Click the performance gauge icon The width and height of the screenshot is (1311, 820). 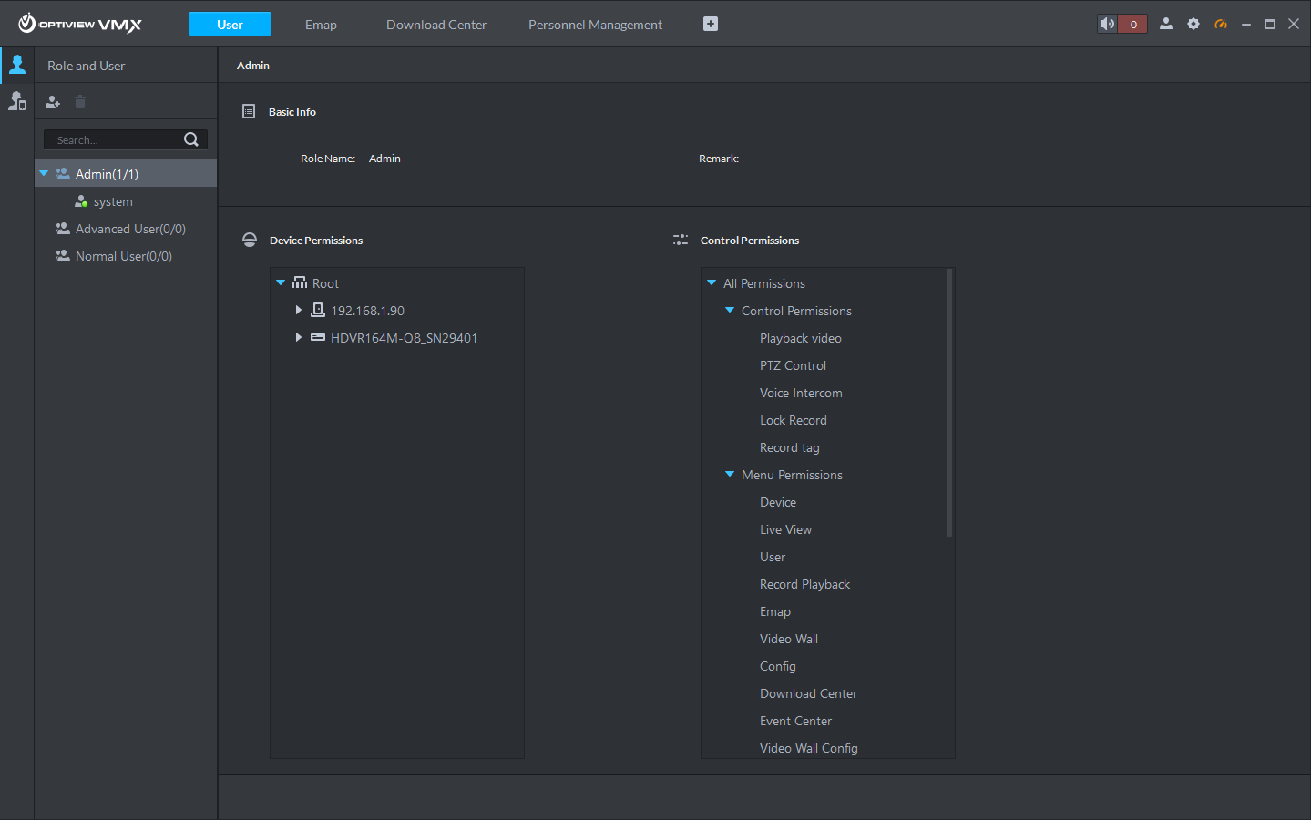coord(1221,25)
